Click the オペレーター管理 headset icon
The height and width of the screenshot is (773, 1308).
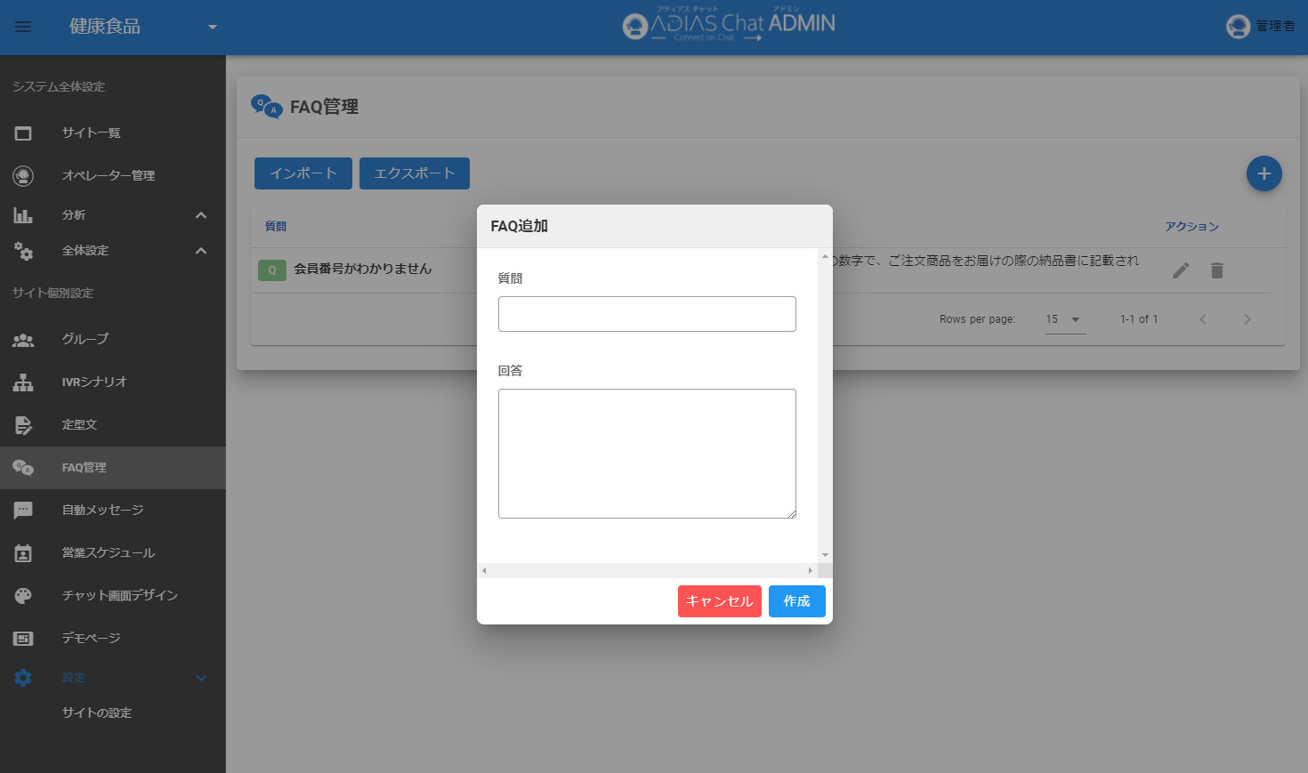23,176
